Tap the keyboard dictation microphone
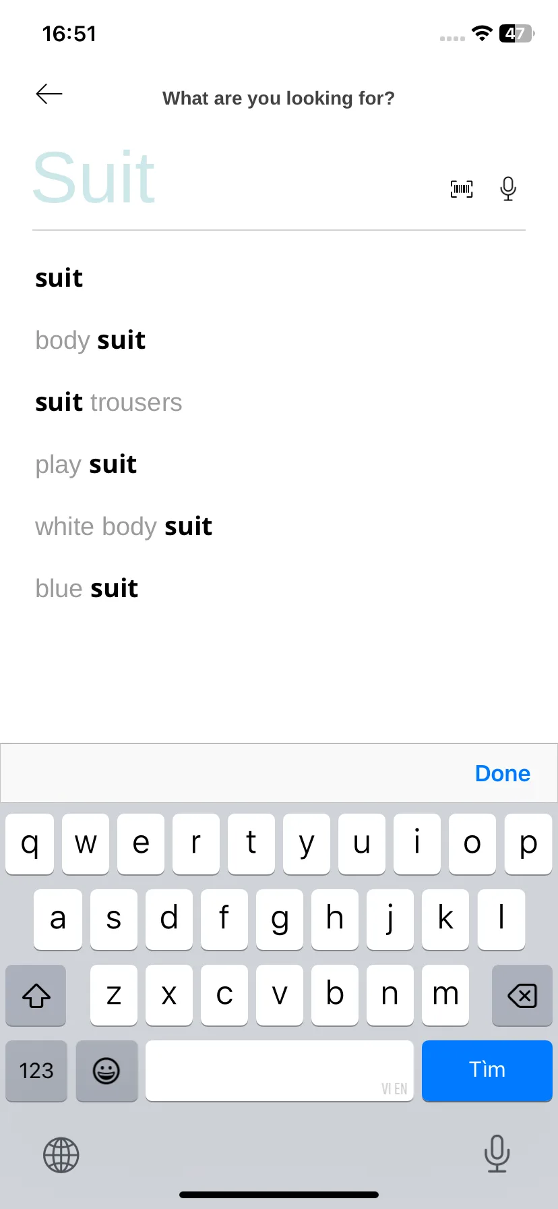Screen dimensions: 558x1209 (x=497, y=1154)
